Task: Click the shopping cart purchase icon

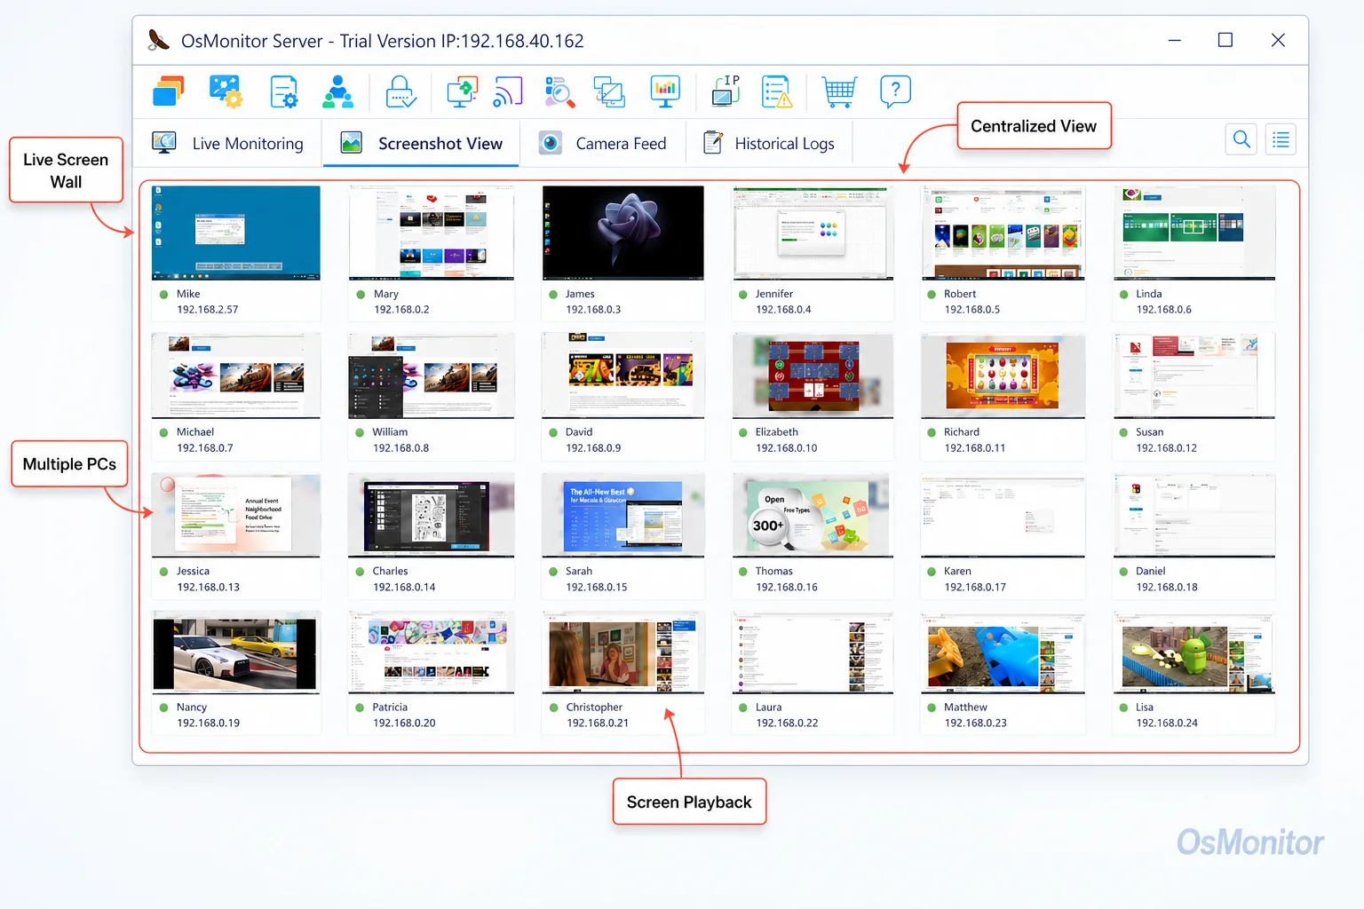Action: [x=839, y=91]
